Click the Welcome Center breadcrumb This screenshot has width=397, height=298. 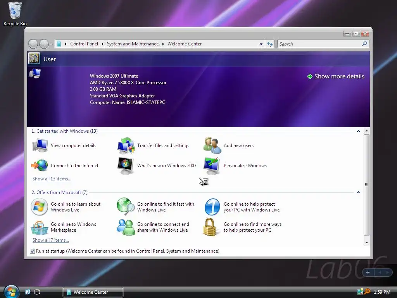(185, 44)
